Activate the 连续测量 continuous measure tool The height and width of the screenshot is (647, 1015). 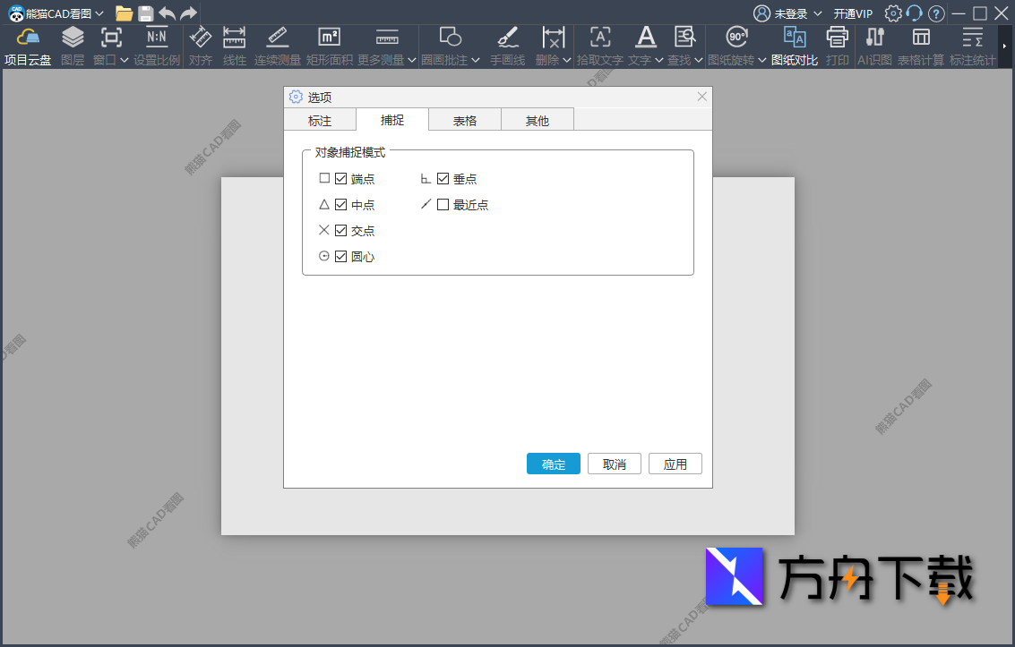click(x=277, y=45)
